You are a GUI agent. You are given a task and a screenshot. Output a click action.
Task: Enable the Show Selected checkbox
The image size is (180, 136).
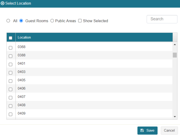point(80,21)
